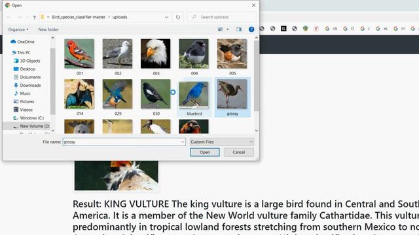Screen dimensions: 419x235
Task: Select the OneDrive item in navigation pane
Action: (x=23, y=42)
